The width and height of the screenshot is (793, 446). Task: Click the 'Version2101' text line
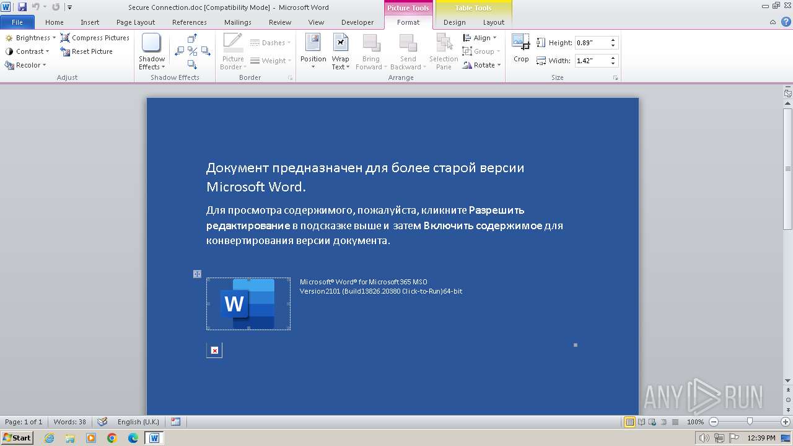pyautogui.click(x=381, y=291)
